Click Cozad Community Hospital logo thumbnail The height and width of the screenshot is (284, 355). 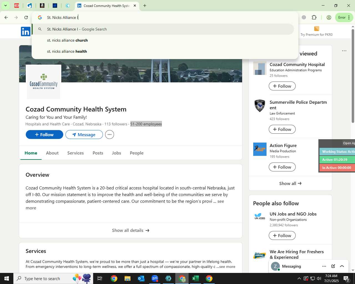(260, 68)
